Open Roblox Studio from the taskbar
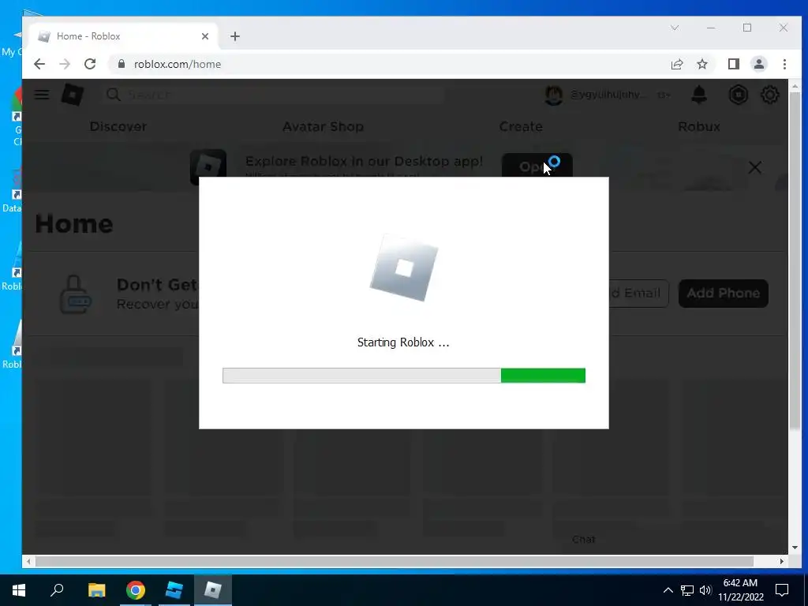Viewport: 808px width, 606px height. pyautogui.click(x=174, y=590)
